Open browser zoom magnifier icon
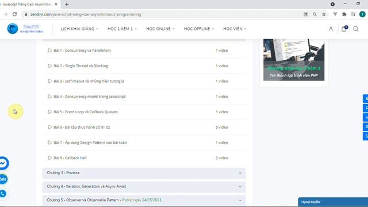The width and height of the screenshot is (368, 207). (x=315, y=14)
